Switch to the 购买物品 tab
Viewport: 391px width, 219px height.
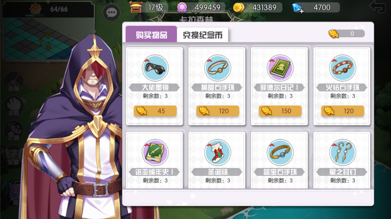[x=151, y=34]
